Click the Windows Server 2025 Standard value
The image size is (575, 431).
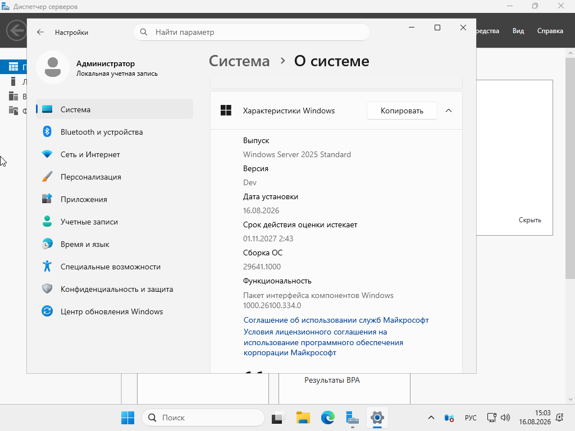click(296, 154)
